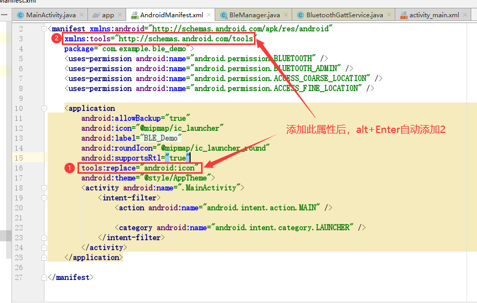This screenshot has width=477, height=303.
Task: Click the gray marker on the left scrollbar strip
Action: pyautogui.click(x=4, y=235)
